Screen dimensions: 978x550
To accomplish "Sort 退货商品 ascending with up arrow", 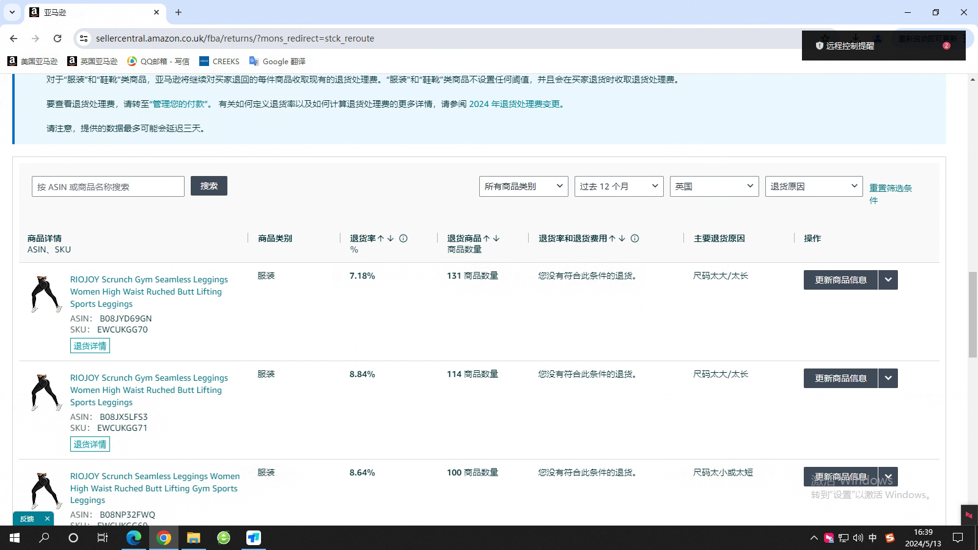I will point(487,238).
